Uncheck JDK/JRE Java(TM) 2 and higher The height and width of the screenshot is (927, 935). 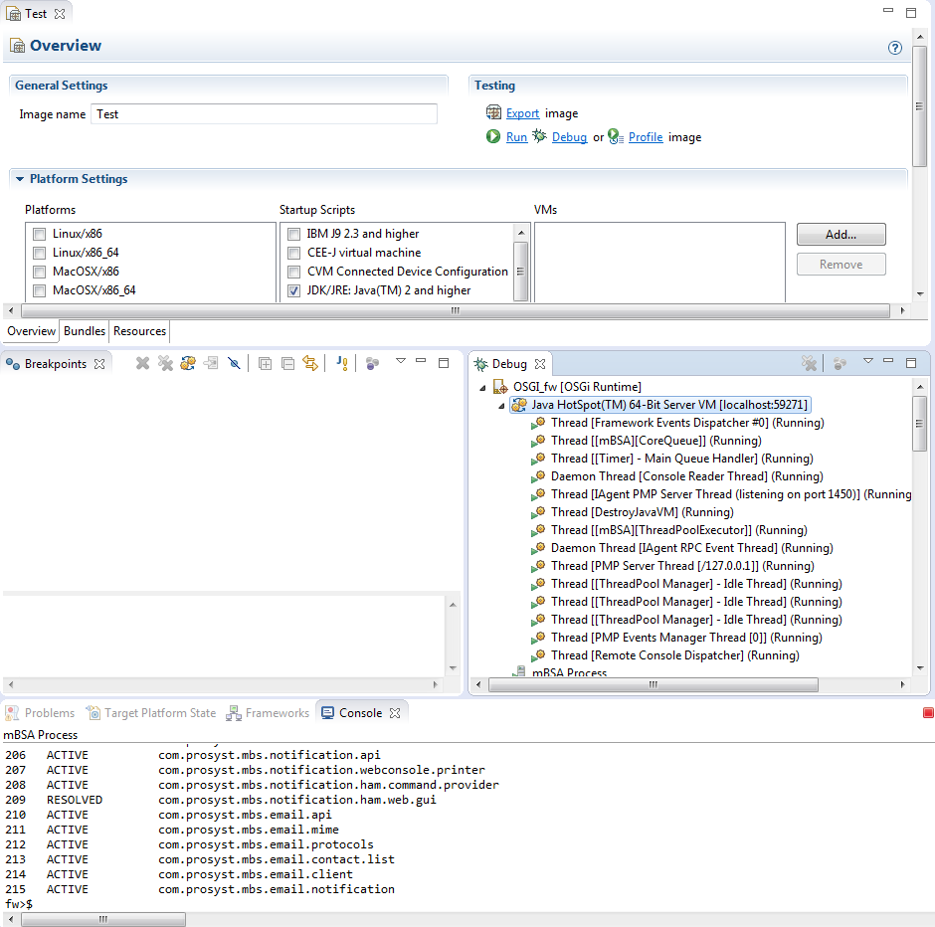[293, 290]
